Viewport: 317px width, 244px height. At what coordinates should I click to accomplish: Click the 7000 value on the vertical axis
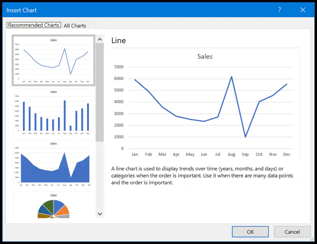pyautogui.click(x=119, y=67)
